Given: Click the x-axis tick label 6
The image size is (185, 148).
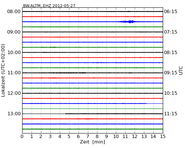Looking at the screenshot, I should (78, 136).
